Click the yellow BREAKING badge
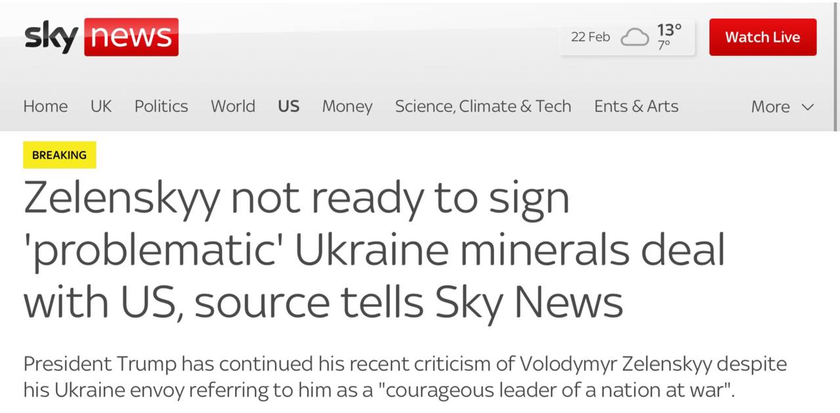 [x=60, y=155]
